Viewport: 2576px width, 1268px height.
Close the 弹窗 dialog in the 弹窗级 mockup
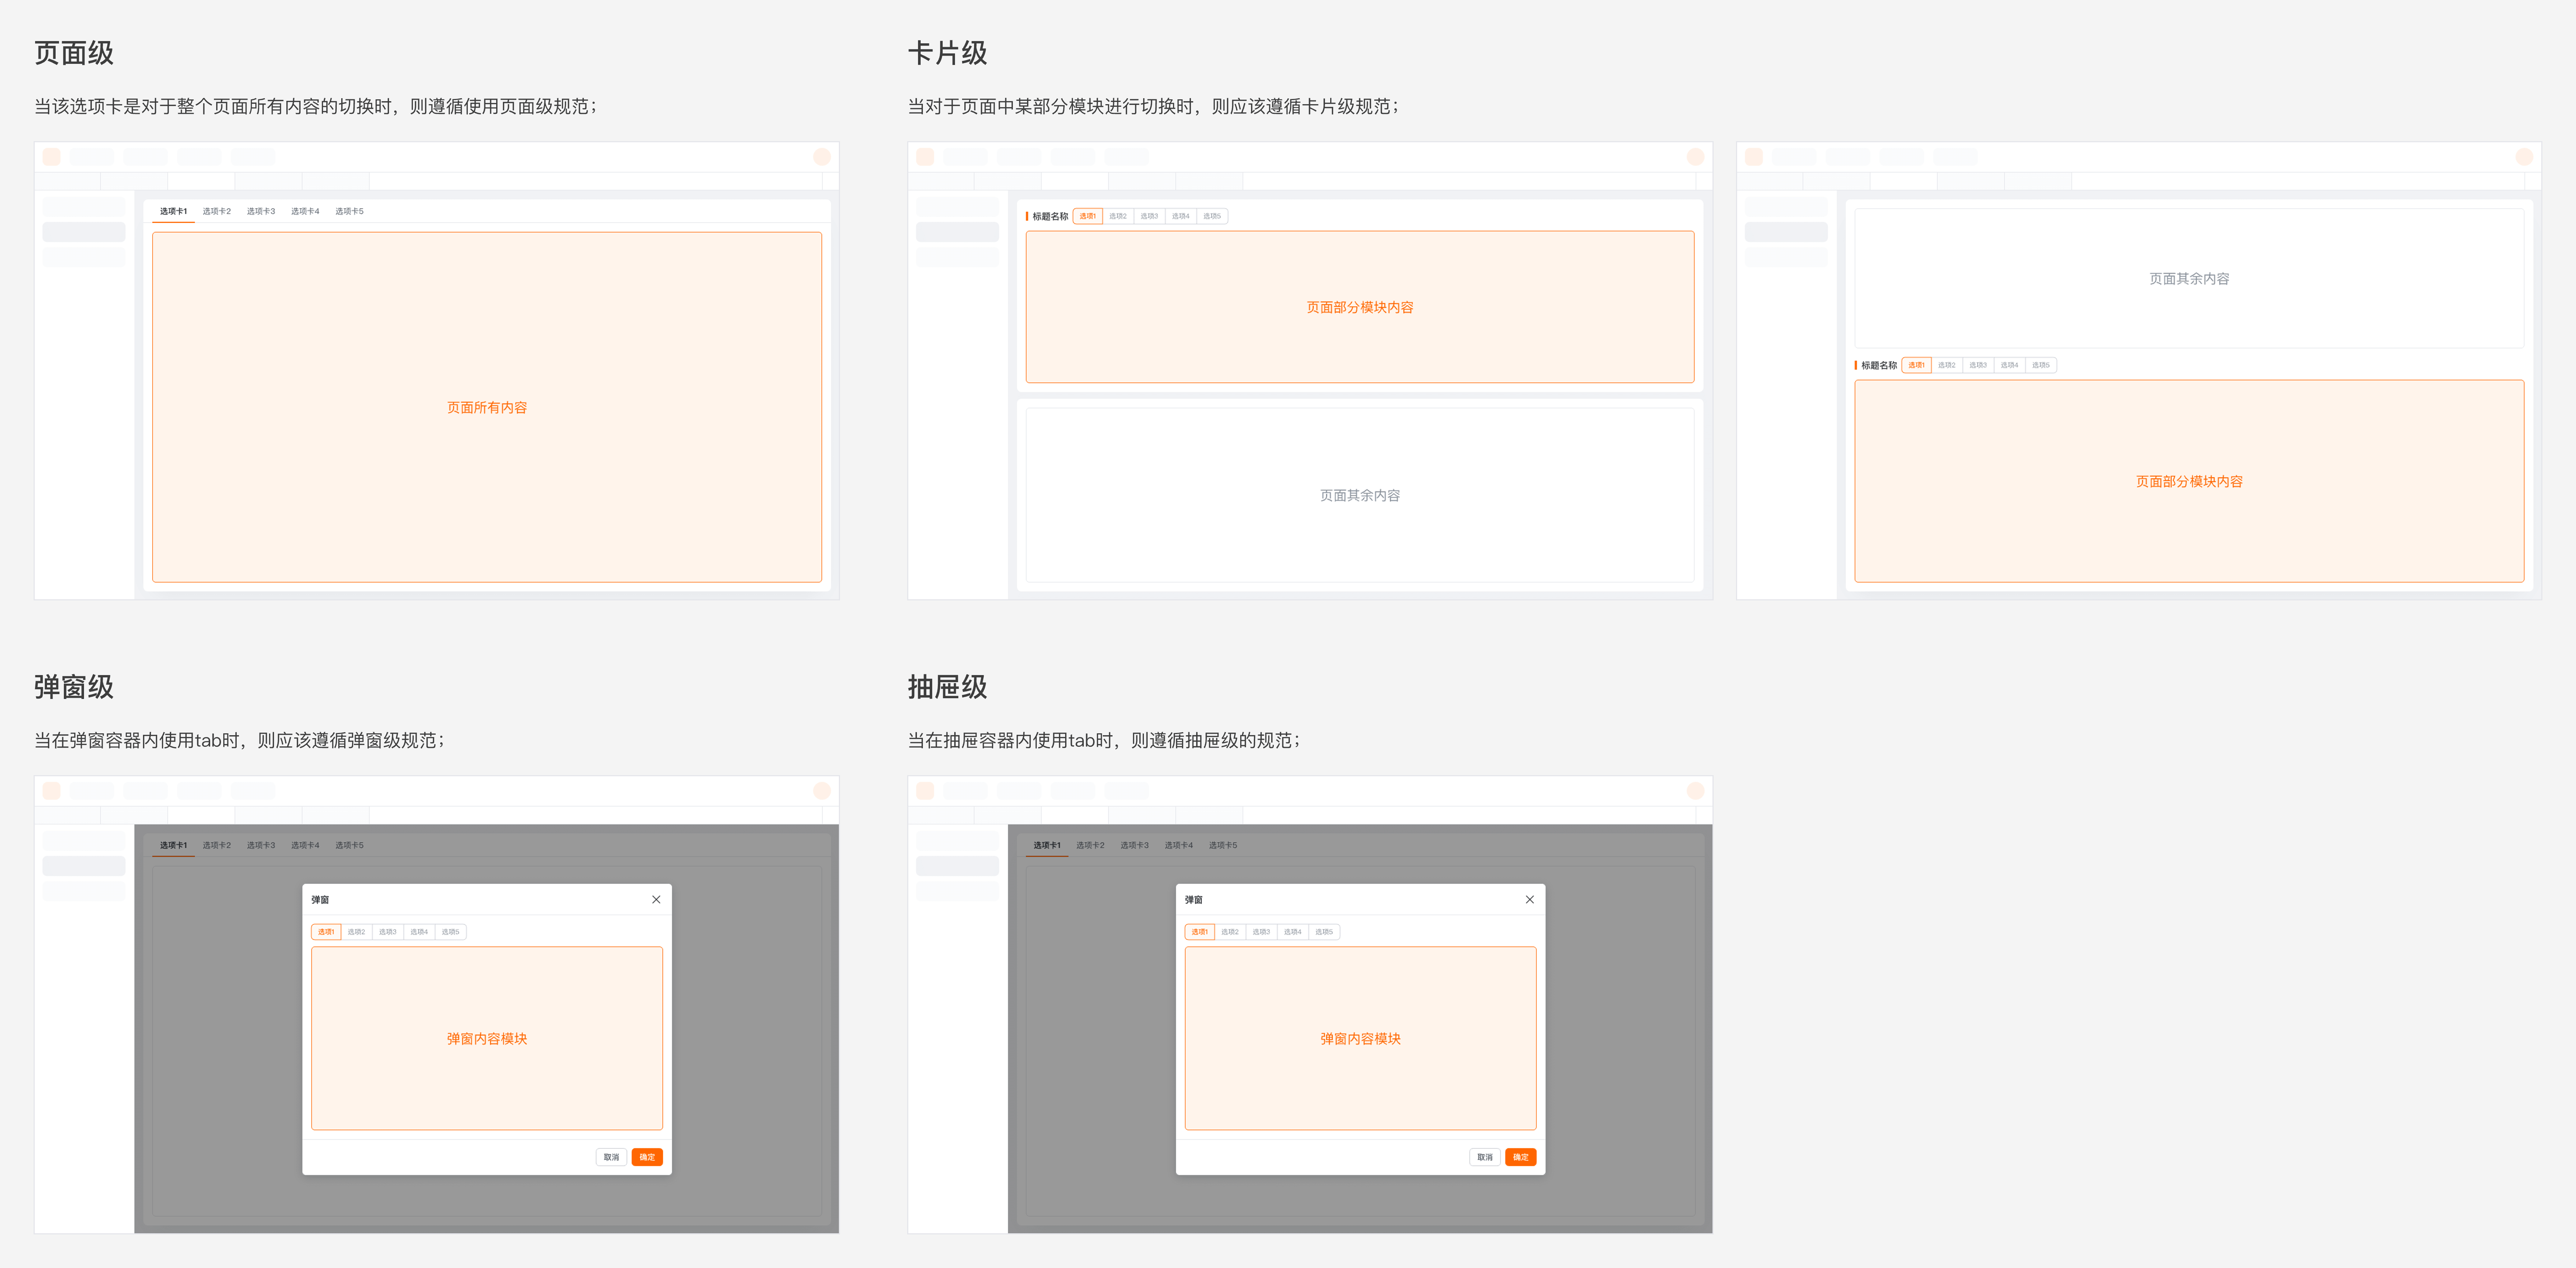pos(656,899)
